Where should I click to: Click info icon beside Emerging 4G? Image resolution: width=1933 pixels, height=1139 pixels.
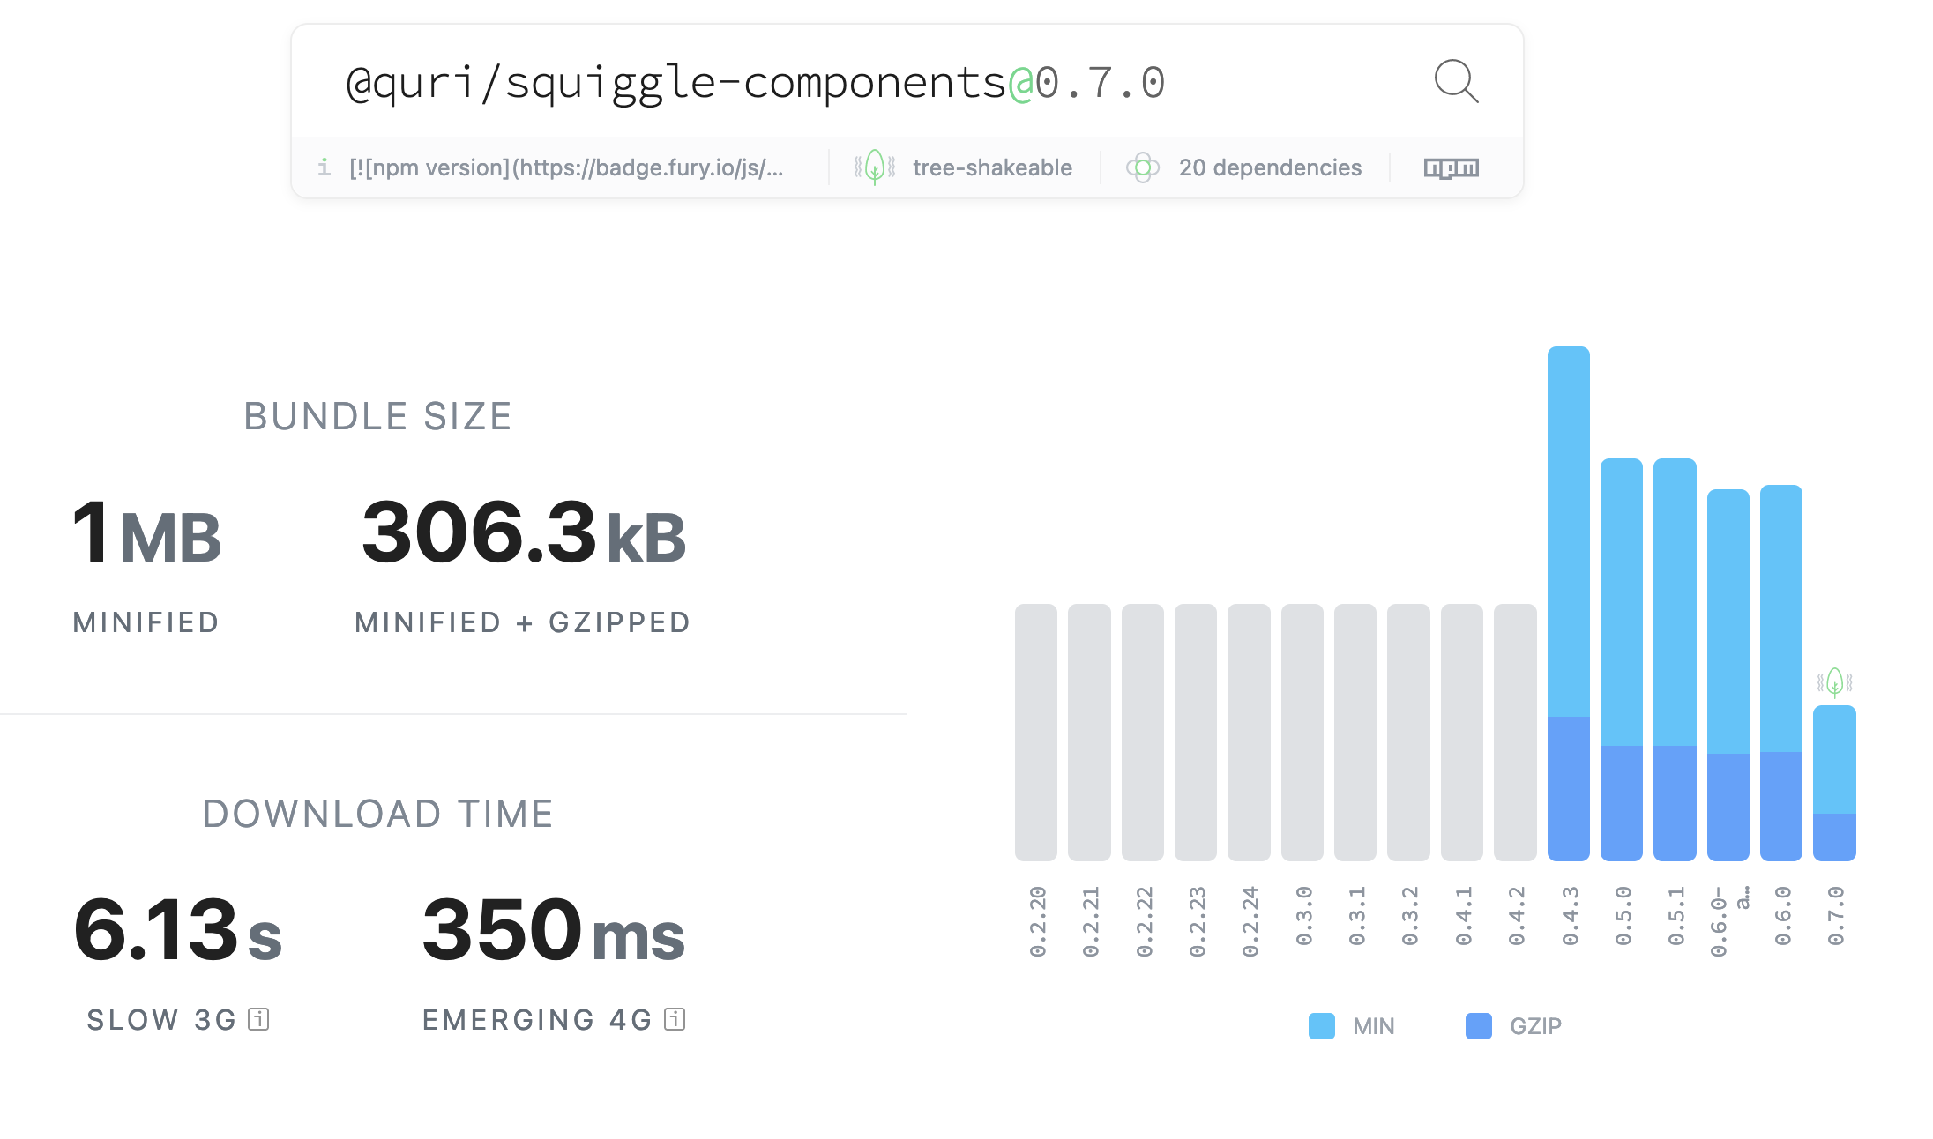(675, 1019)
